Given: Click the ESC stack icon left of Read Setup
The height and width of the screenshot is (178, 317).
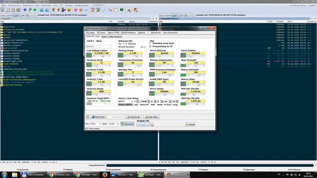Looking at the screenshot, I should (87, 117).
